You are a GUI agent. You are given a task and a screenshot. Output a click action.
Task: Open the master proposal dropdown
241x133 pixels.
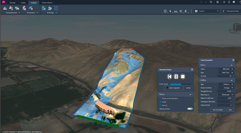point(207,11)
